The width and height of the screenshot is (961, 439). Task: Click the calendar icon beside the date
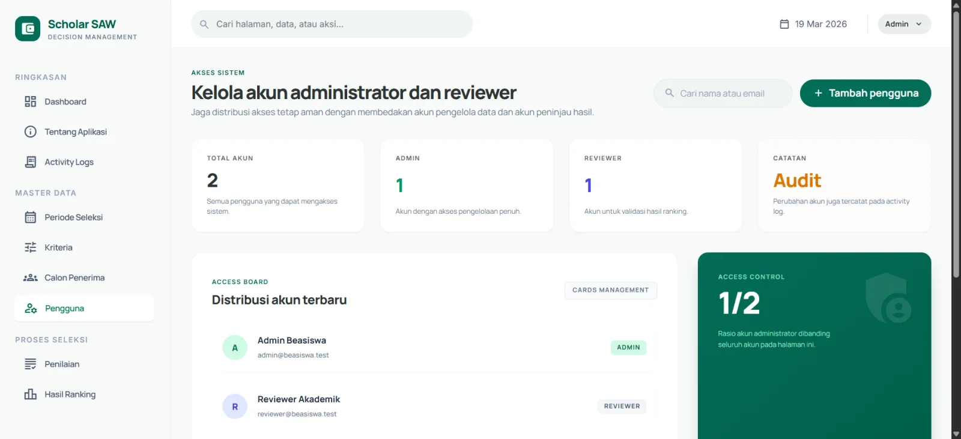tap(784, 24)
